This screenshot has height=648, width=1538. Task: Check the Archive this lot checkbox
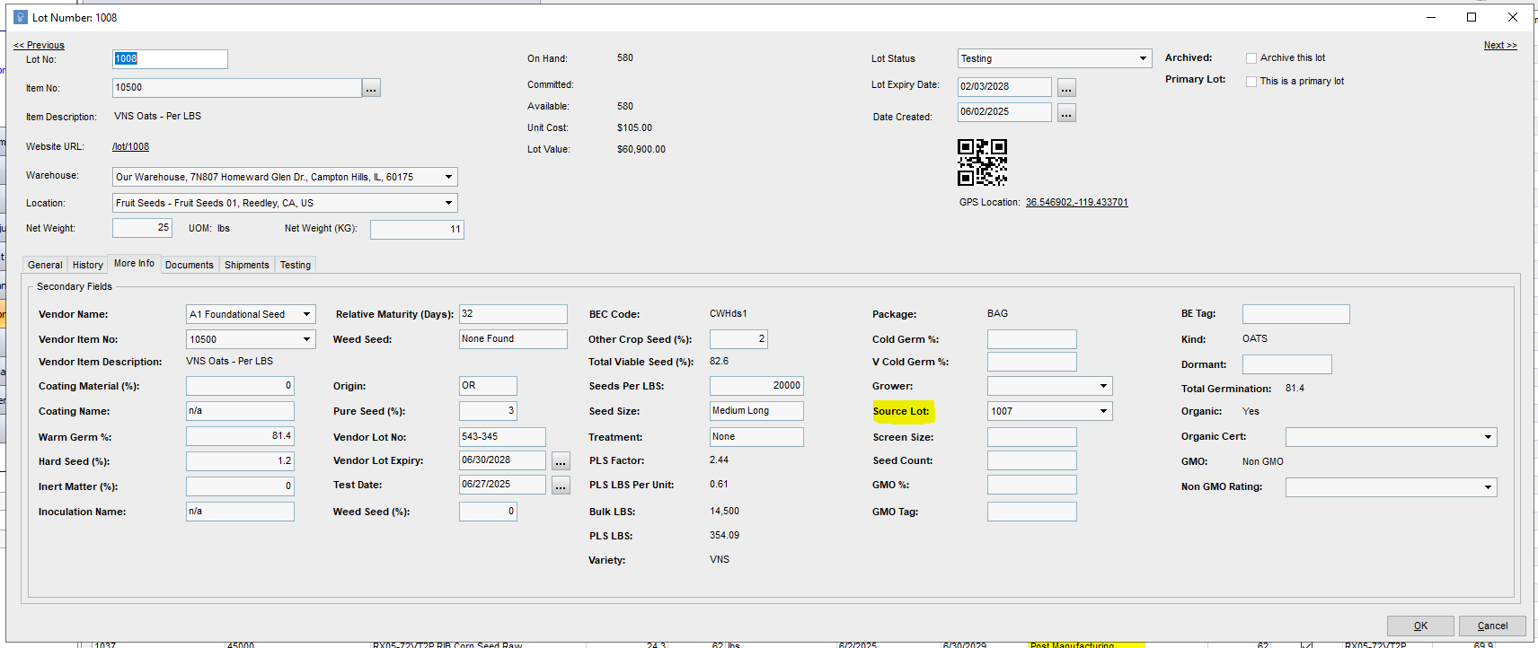click(x=1251, y=58)
